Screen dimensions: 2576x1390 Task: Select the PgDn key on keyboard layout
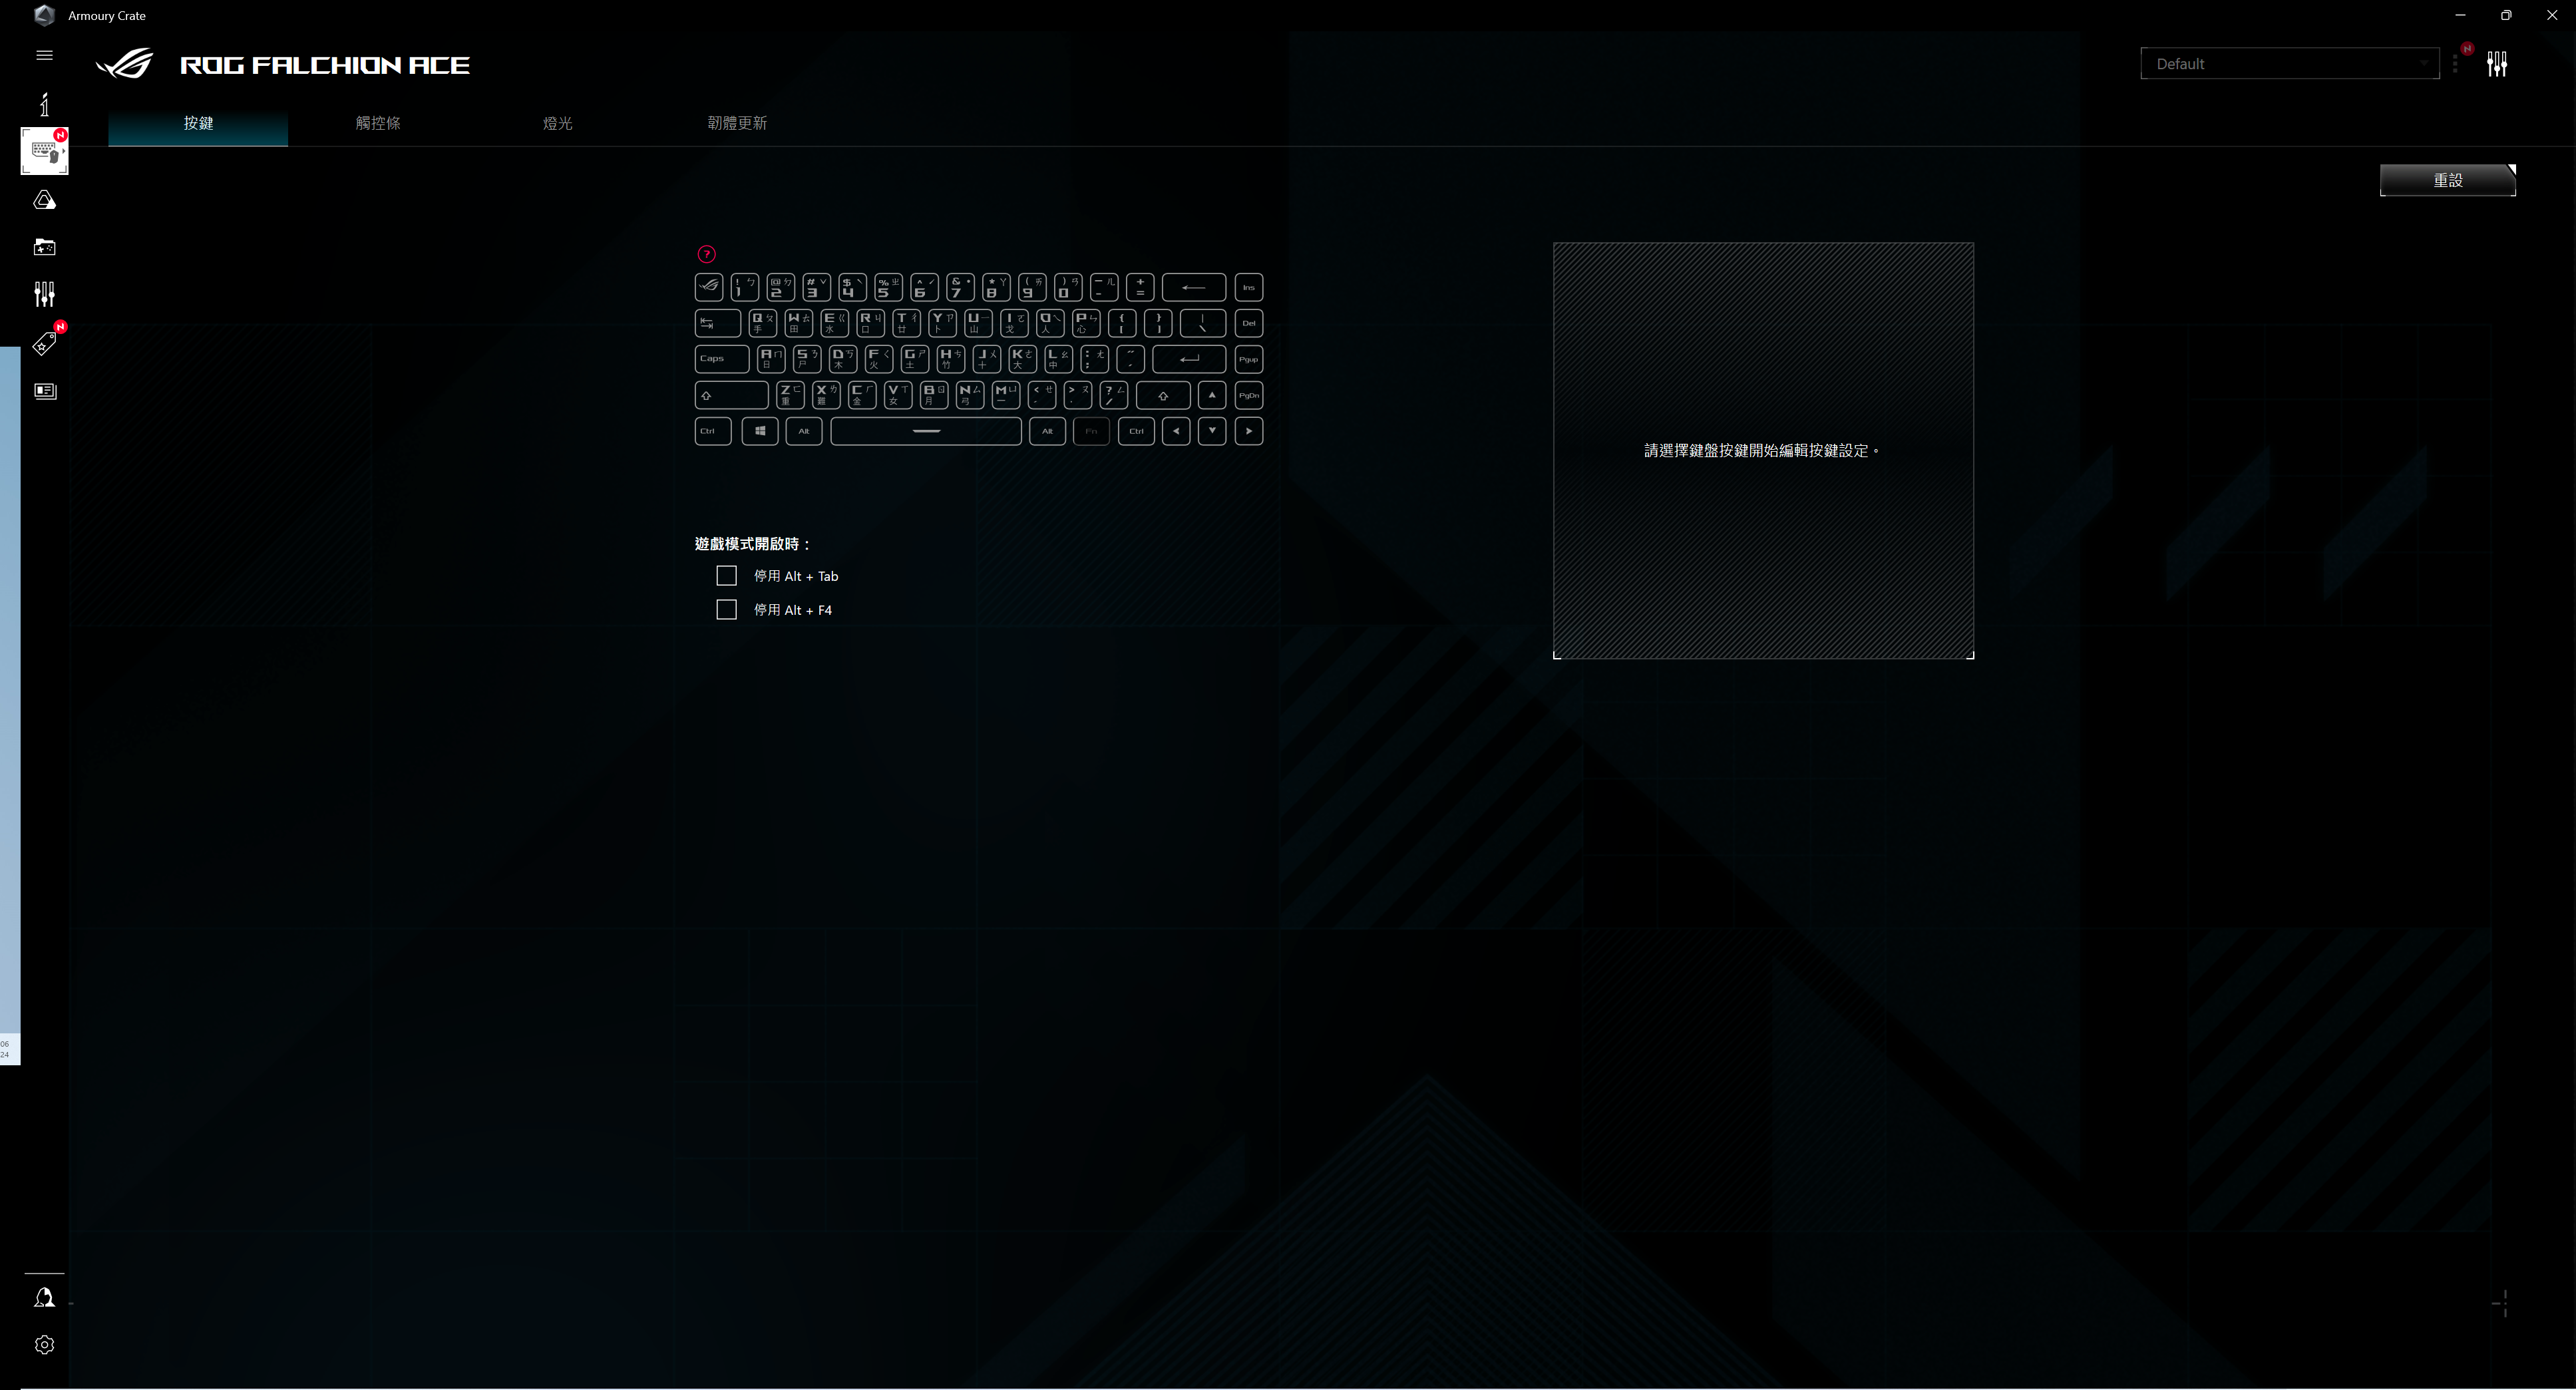[1249, 395]
